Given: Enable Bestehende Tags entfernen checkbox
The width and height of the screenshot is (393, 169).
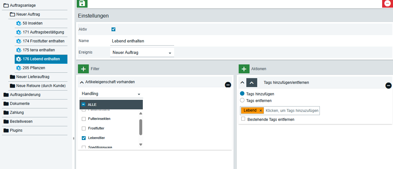Looking at the screenshot, I should [243, 119].
